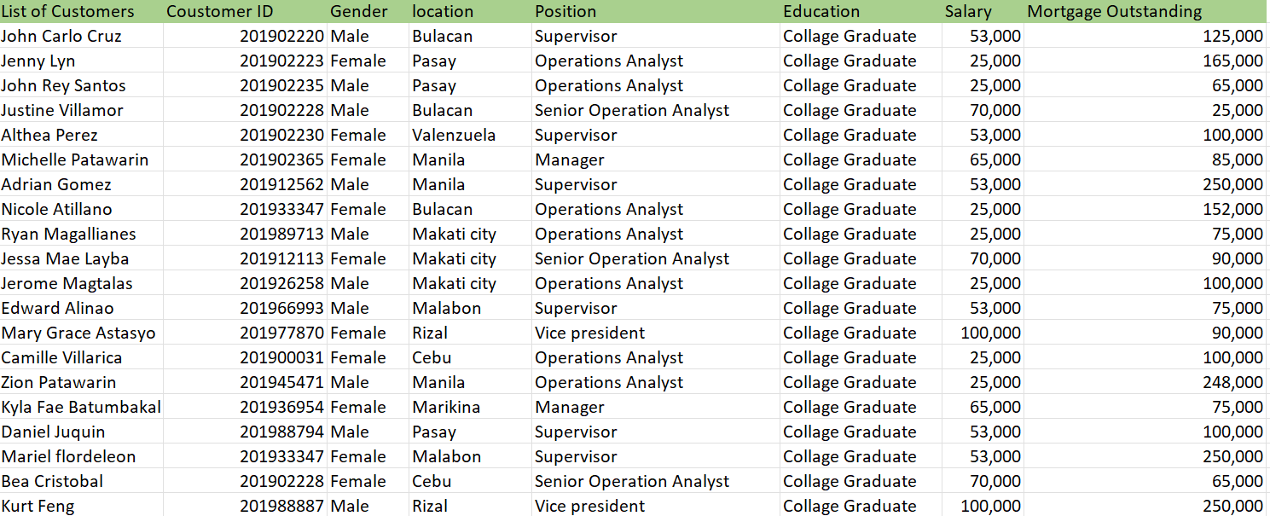
Task: Click customer ID 201936954
Action: pyautogui.click(x=245, y=407)
